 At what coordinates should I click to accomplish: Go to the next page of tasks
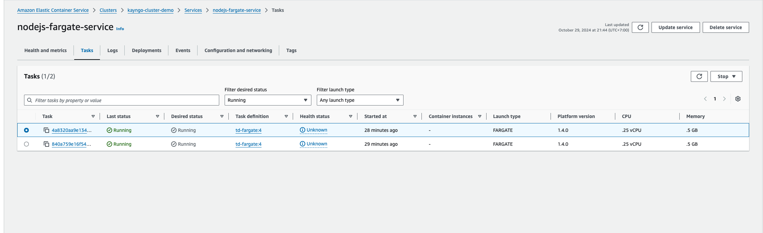tap(724, 99)
